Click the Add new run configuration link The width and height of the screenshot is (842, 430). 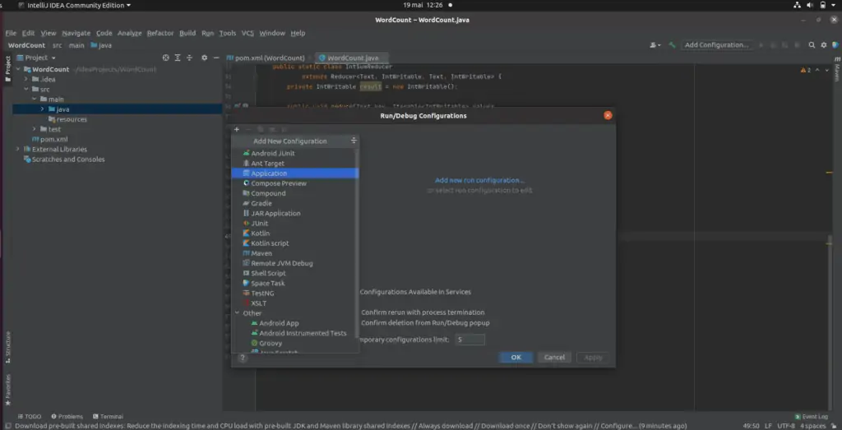click(479, 180)
